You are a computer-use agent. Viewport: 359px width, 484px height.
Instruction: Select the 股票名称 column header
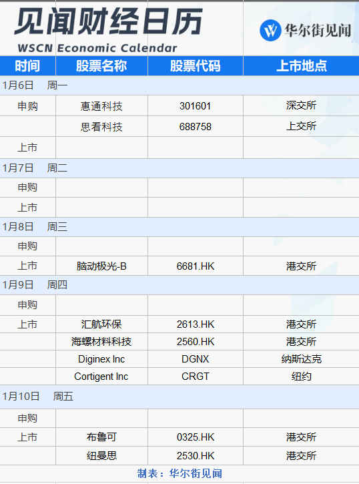[x=101, y=65]
